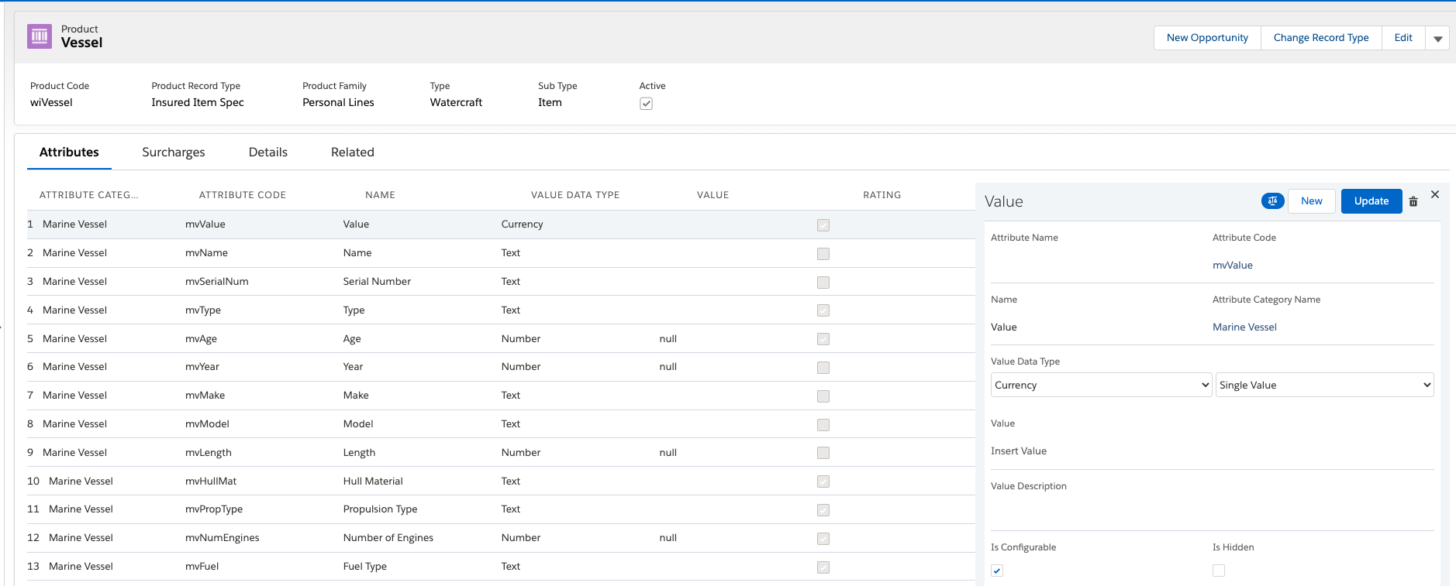Screen dimensions: 1456x586
Task: Click the Watercraft type value
Action: tap(456, 102)
